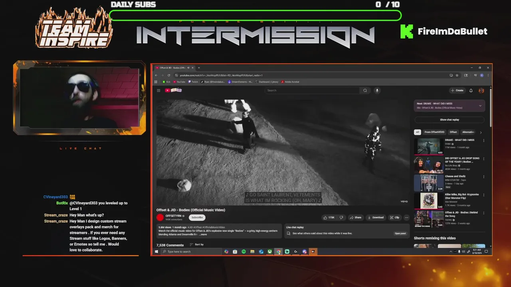
Task: Select the Alternative filter chip
Action: pos(468,132)
